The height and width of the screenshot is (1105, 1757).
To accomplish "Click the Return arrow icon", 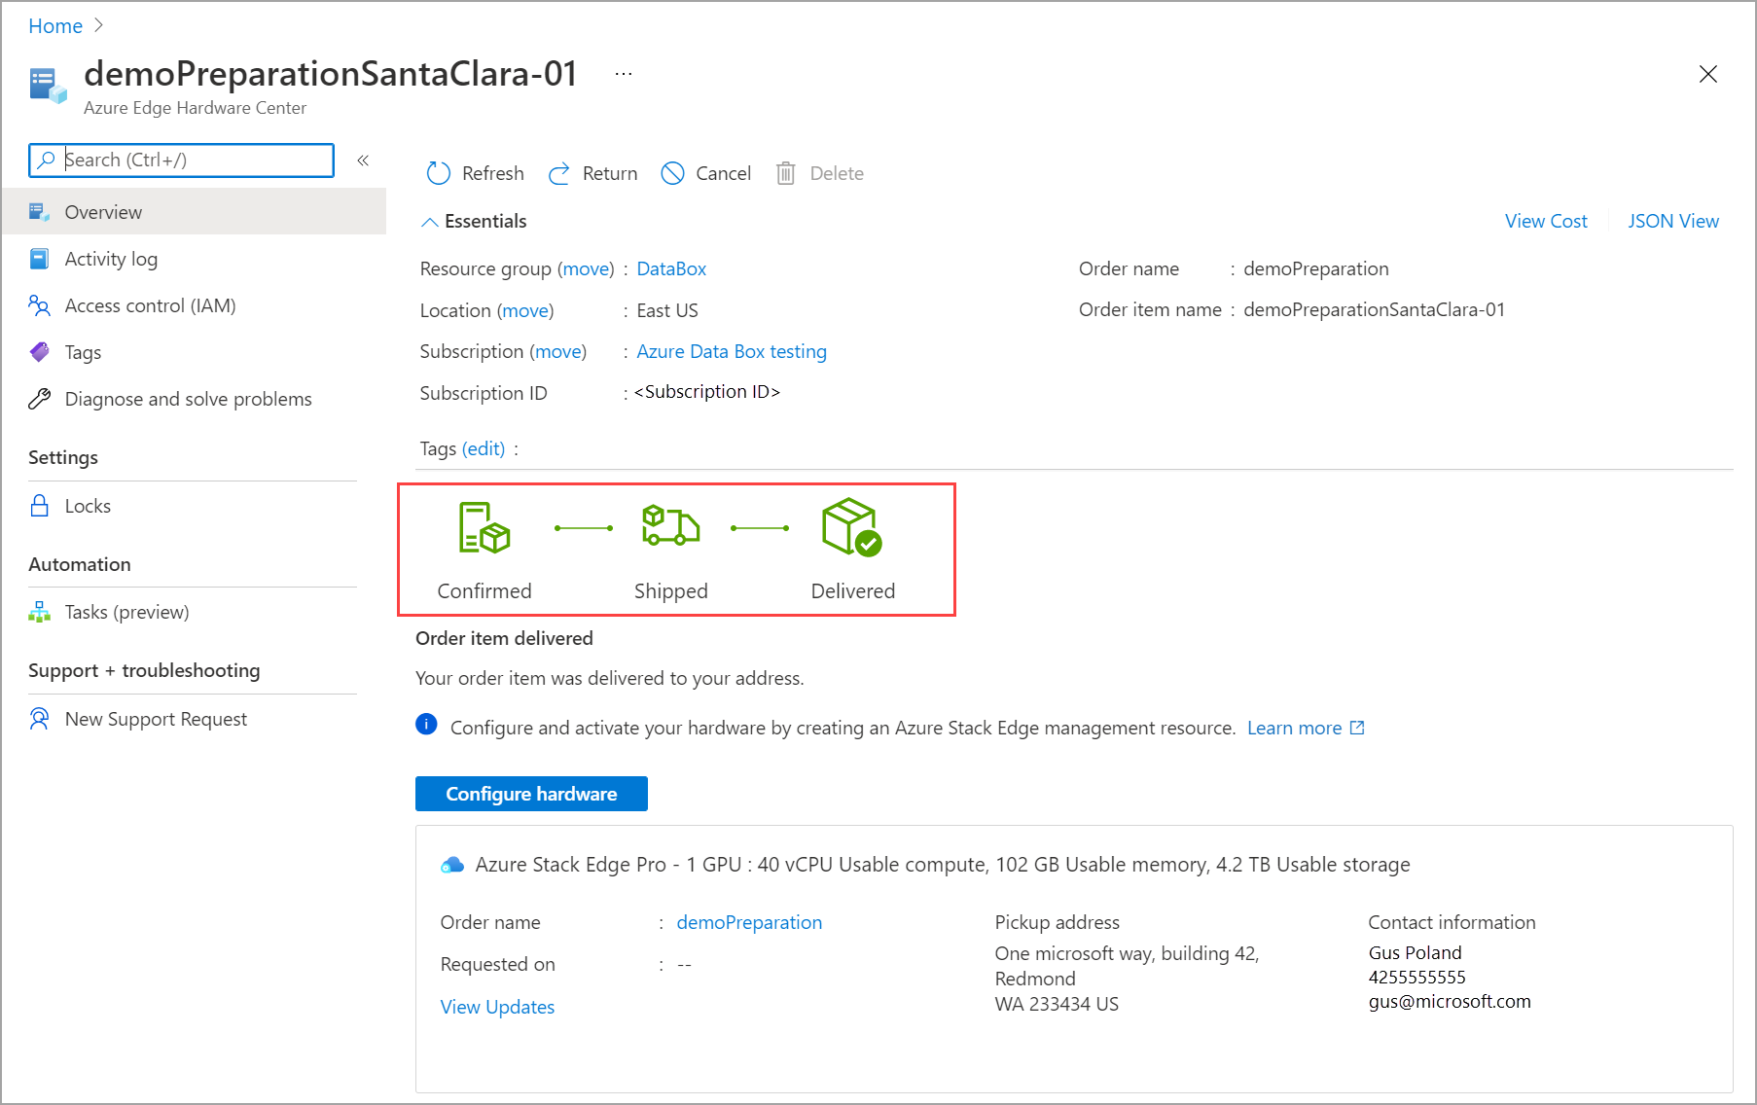I will click(559, 173).
